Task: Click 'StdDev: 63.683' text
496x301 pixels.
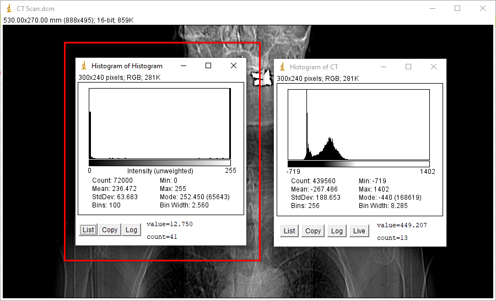Action: (x=115, y=197)
